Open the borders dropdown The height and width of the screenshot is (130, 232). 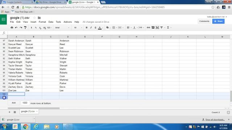(115, 27)
